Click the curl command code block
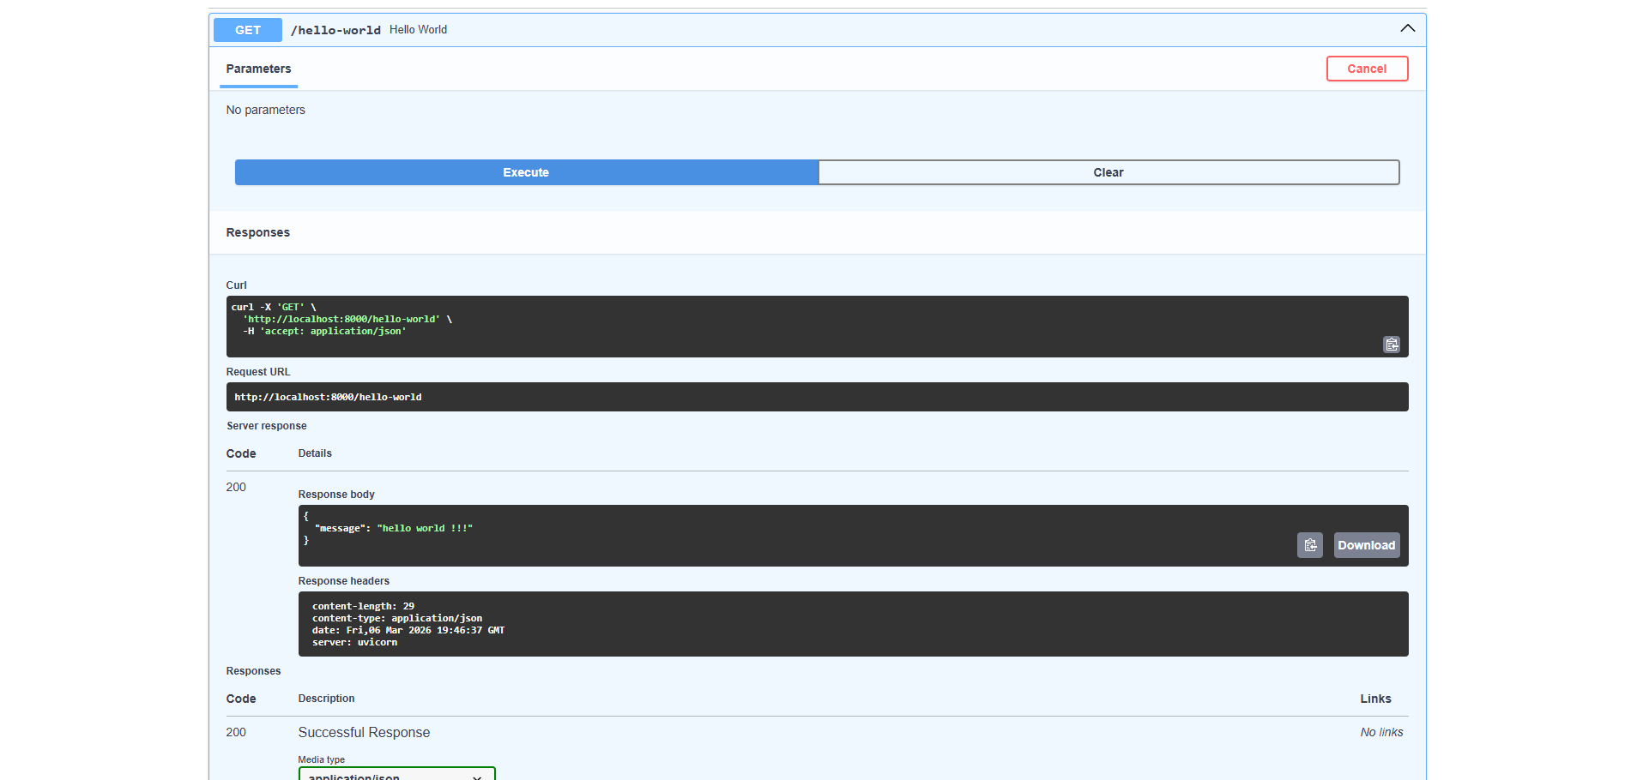This screenshot has height=780, width=1631. tap(818, 327)
